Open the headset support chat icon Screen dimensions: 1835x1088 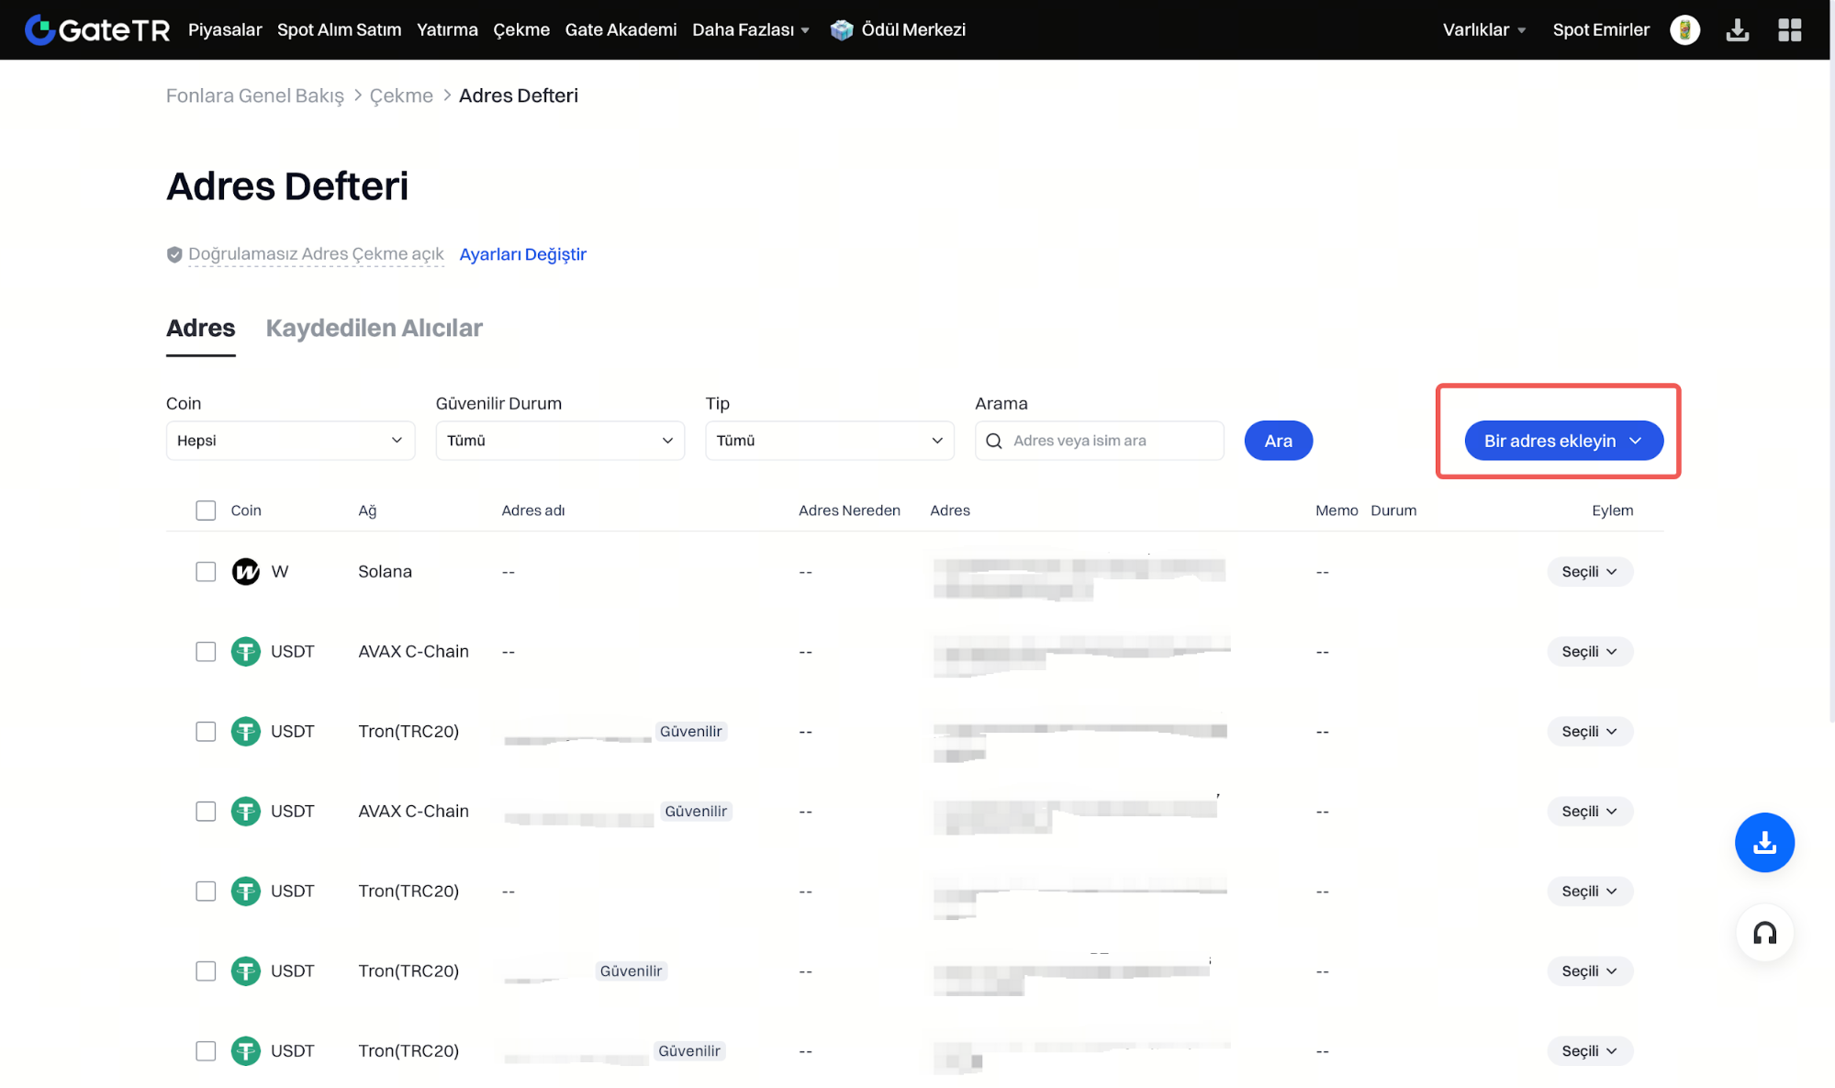[1763, 933]
